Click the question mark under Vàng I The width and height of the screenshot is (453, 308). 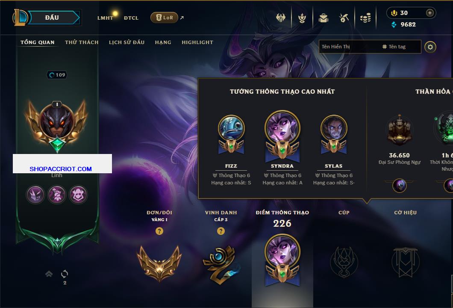click(159, 231)
